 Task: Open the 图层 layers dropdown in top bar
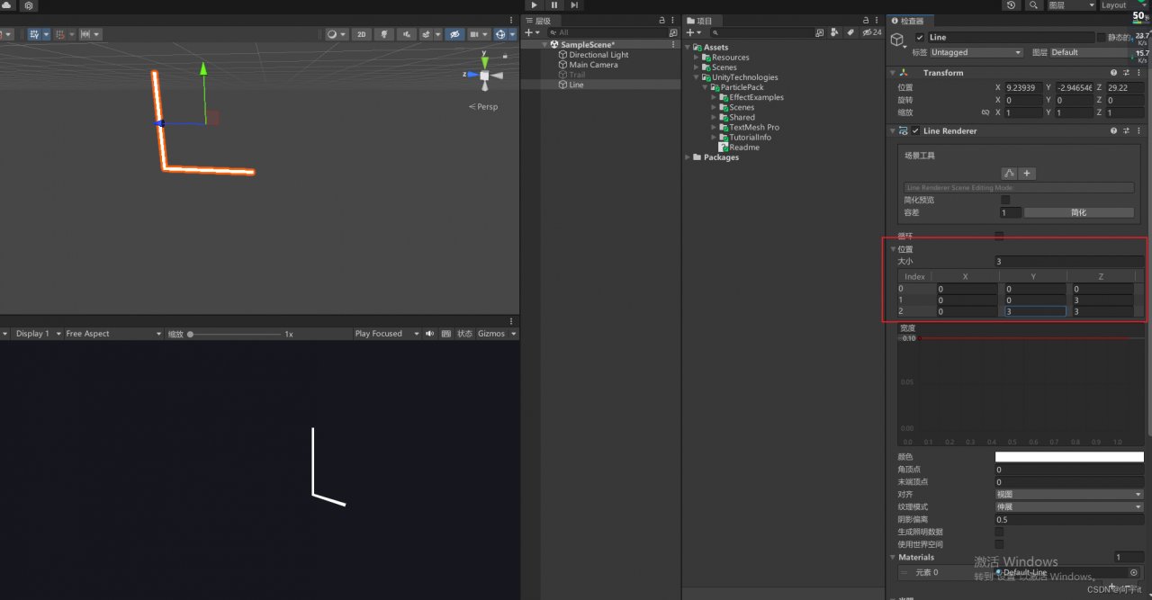click(x=1071, y=5)
